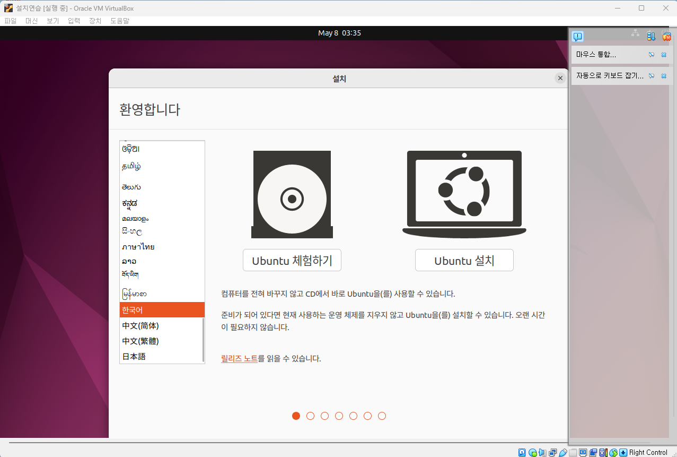The width and height of the screenshot is (677, 457).
Task: Forbid future 자동으로 키보드 잡기 notifications with its mute icon
Action: (x=652, y=76)
